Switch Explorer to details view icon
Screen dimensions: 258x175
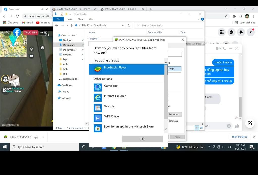coord(197,128)
